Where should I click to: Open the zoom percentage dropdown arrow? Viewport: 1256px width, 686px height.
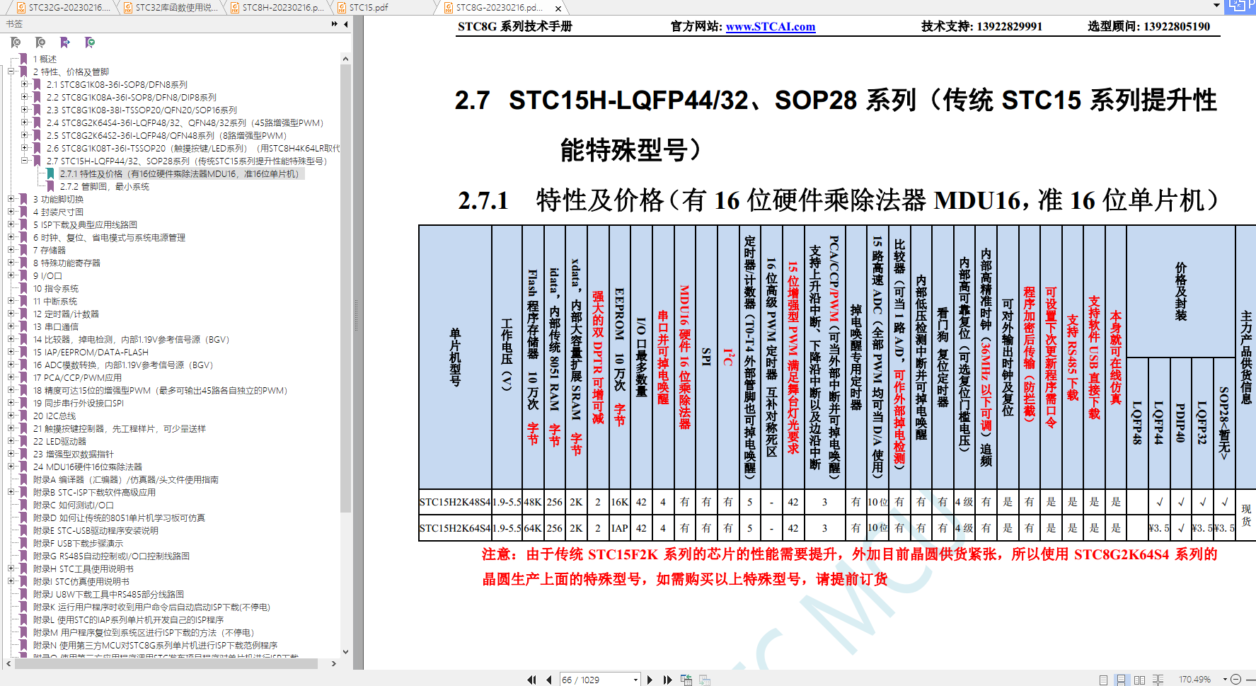[1225, 680]
